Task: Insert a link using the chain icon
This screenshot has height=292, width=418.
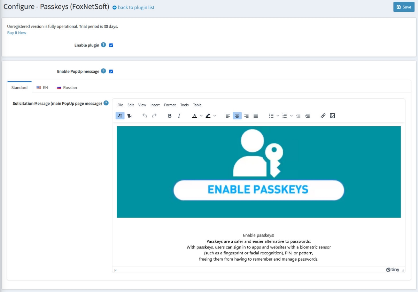Action: coord(323,116)
